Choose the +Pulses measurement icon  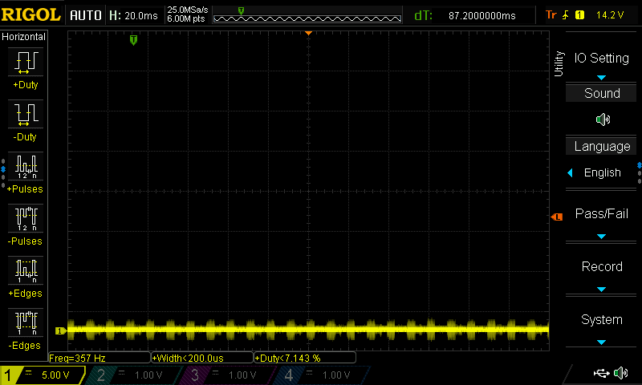26,167
